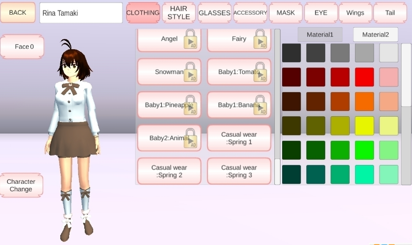Unlock the Snowman outfit via lock icon
Screen dimensions: 412x245
tap(190, 72)
